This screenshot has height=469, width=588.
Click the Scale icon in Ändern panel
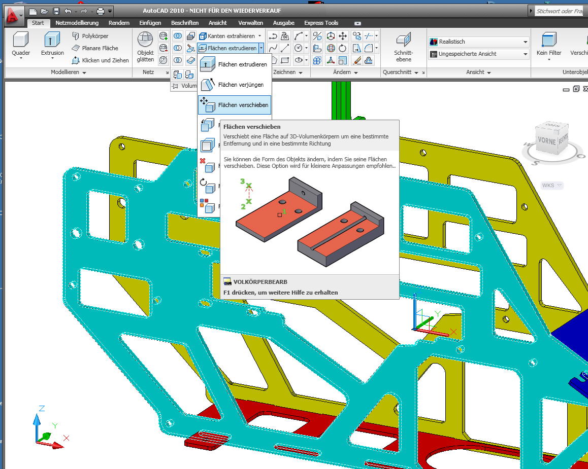point(343,60)
